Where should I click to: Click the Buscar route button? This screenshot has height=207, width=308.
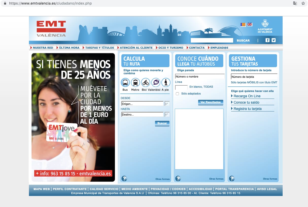(x=162, y=123)
